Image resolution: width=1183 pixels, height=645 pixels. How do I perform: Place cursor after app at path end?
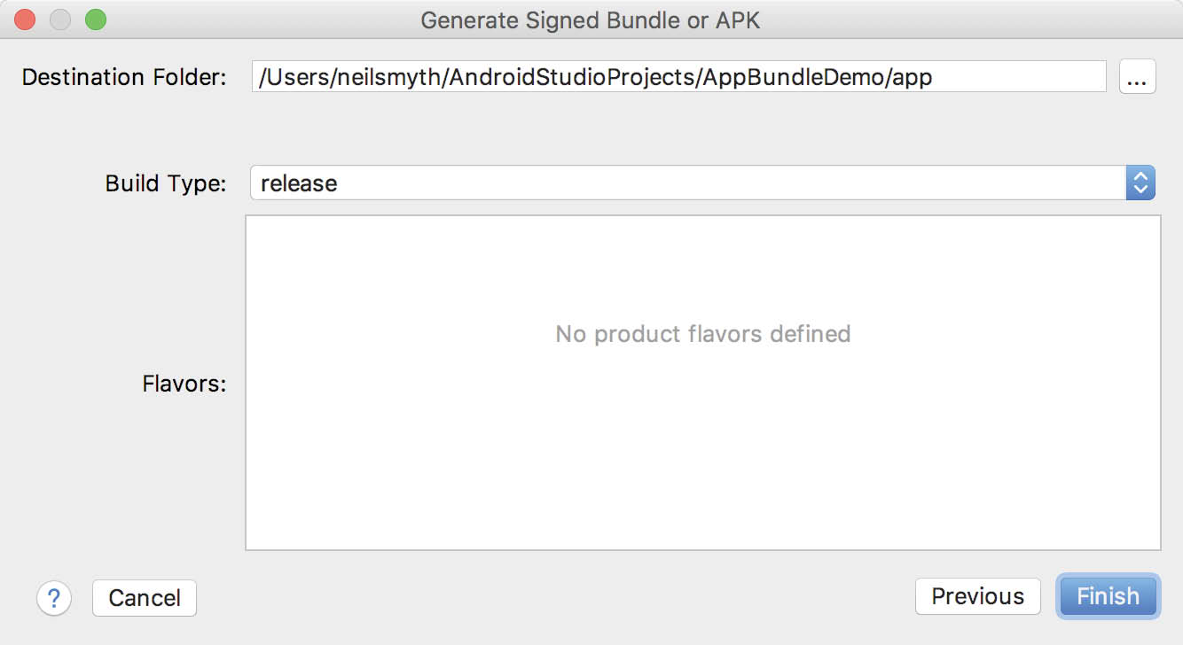pyautogui.click(x=934, y=77)
